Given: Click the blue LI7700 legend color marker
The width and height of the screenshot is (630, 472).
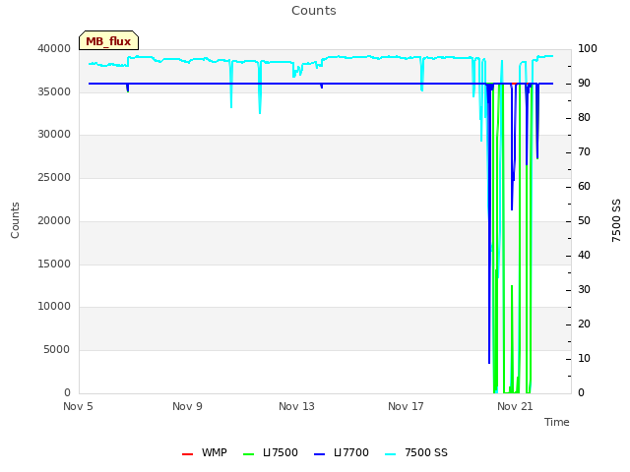Looking at the screenshot, I should pyautogui.click(x=319, y=454).
